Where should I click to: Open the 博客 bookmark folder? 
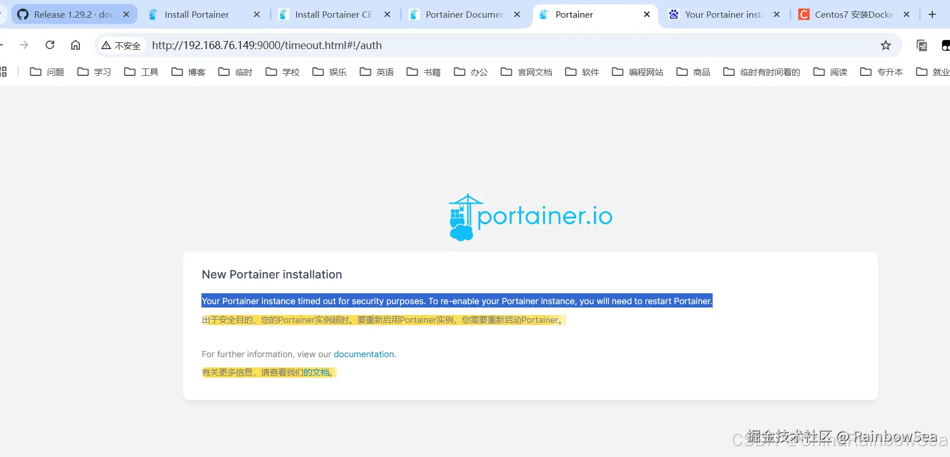tap(188, 72)
